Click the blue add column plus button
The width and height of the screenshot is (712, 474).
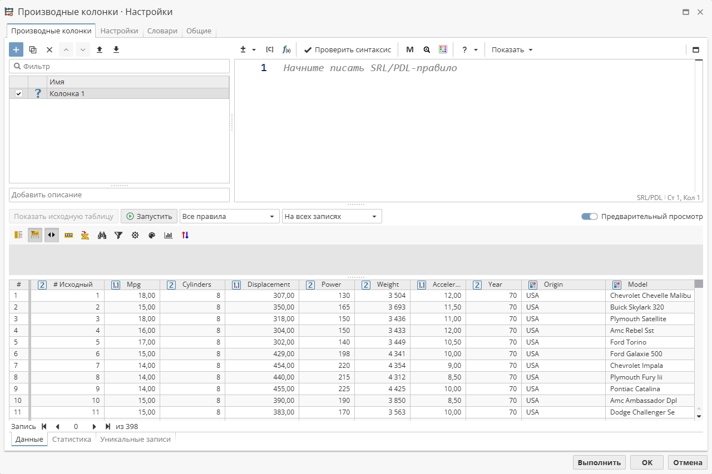click(16, 49)
